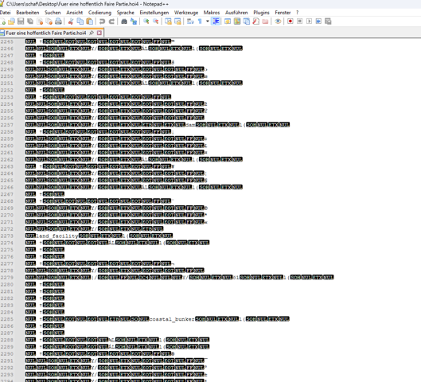
Task: Open Find dialog with binoculars icon
Action: click(124, 21)
